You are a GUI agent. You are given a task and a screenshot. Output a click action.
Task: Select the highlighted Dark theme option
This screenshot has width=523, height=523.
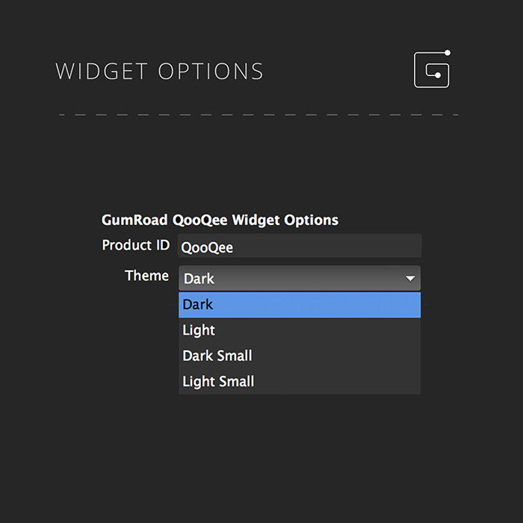300,305
